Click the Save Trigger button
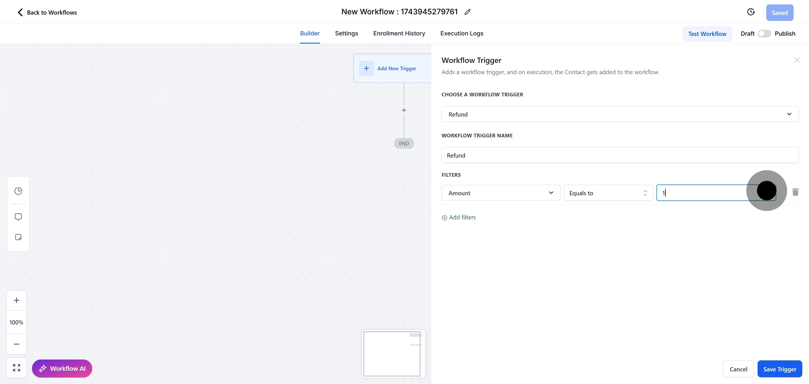This screenshot has height=384, width=809. [x=780, y=369]
